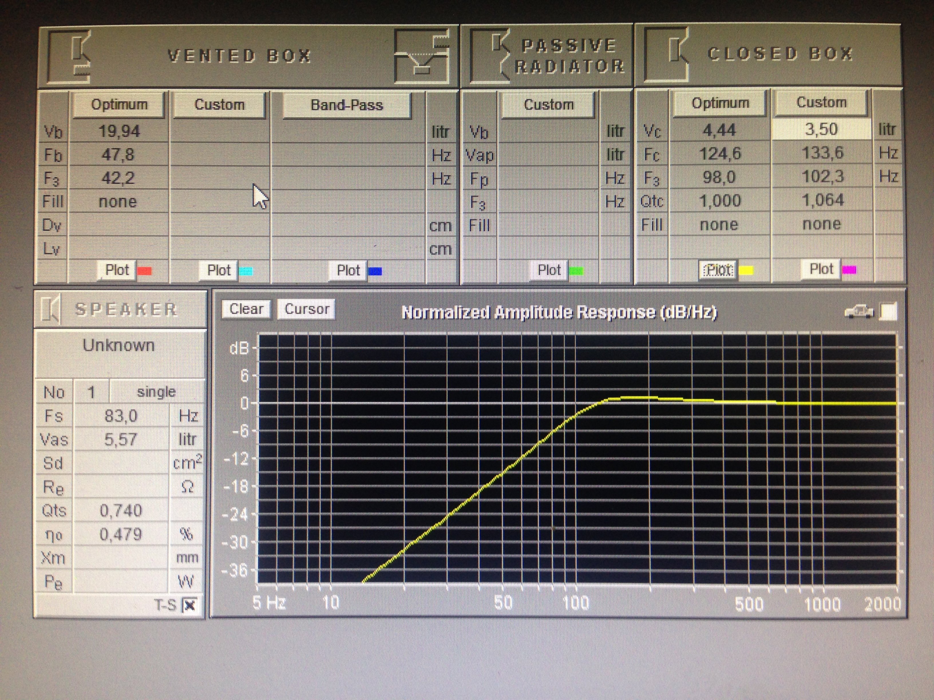Viewport: 934px width, 700px height.
Task: Clear the amplitude response graph
Action: [x=246, y=309]
